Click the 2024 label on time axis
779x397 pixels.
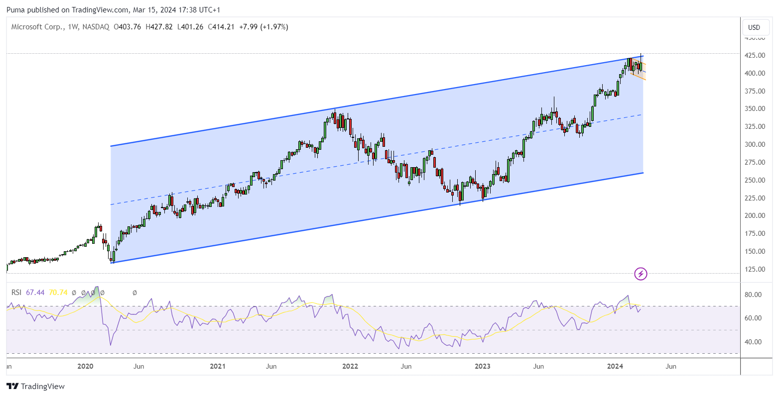[x=615, y=367]
